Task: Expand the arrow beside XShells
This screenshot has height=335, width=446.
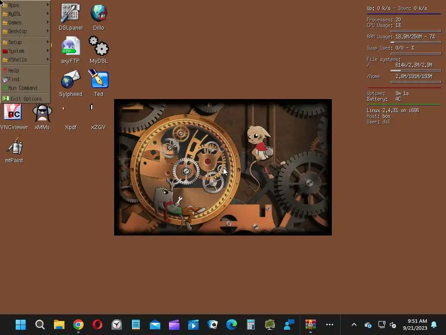Action: click(47, 59)
